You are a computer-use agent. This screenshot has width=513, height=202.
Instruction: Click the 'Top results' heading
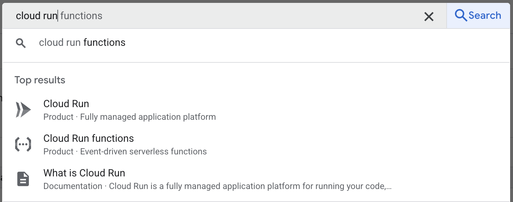pyautogui.click(x=40, y=80)
